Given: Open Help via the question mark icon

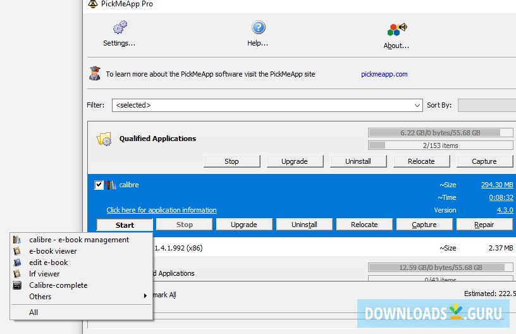Looking at the screenshot, I should [x=259, y=27].
